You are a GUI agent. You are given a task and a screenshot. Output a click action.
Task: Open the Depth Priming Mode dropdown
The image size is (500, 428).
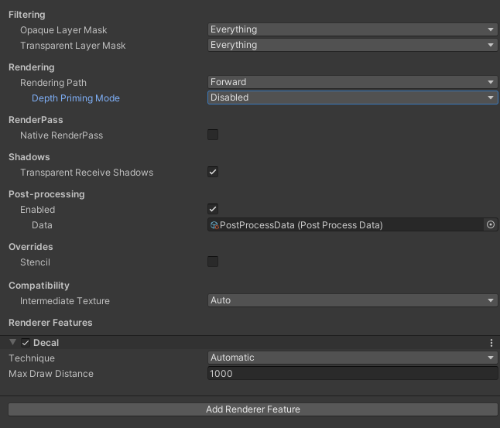pos(352,98)
